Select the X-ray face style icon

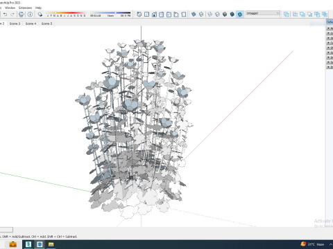click(194, 15)
